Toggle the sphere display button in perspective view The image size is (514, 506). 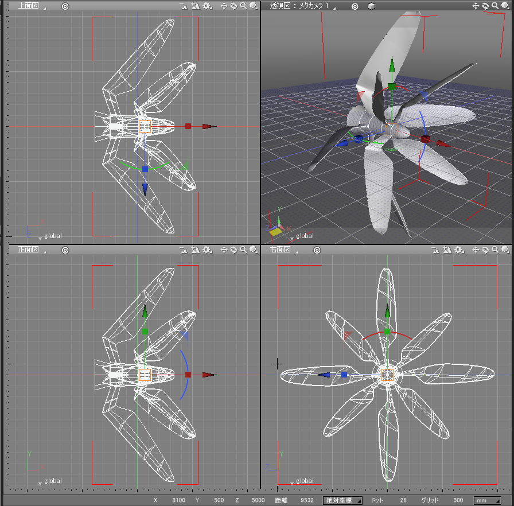(504, 6)
